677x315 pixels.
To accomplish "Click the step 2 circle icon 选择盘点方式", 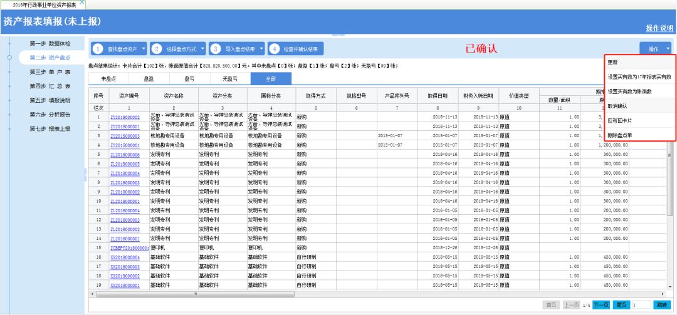I will [x=157, y=48].
